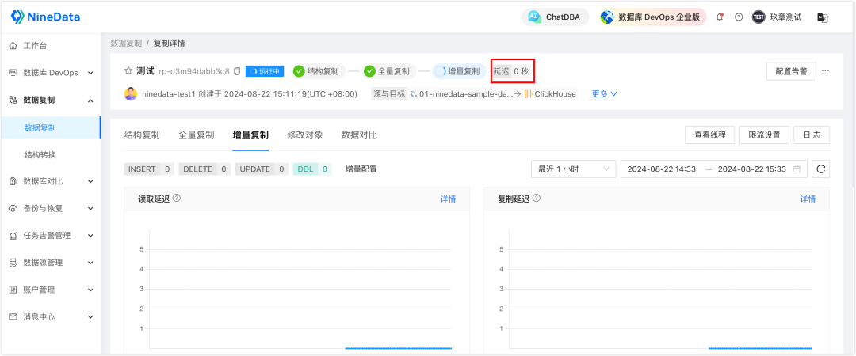Open the help question mark icon
This screenshot has height=356, width=856.
739,17
